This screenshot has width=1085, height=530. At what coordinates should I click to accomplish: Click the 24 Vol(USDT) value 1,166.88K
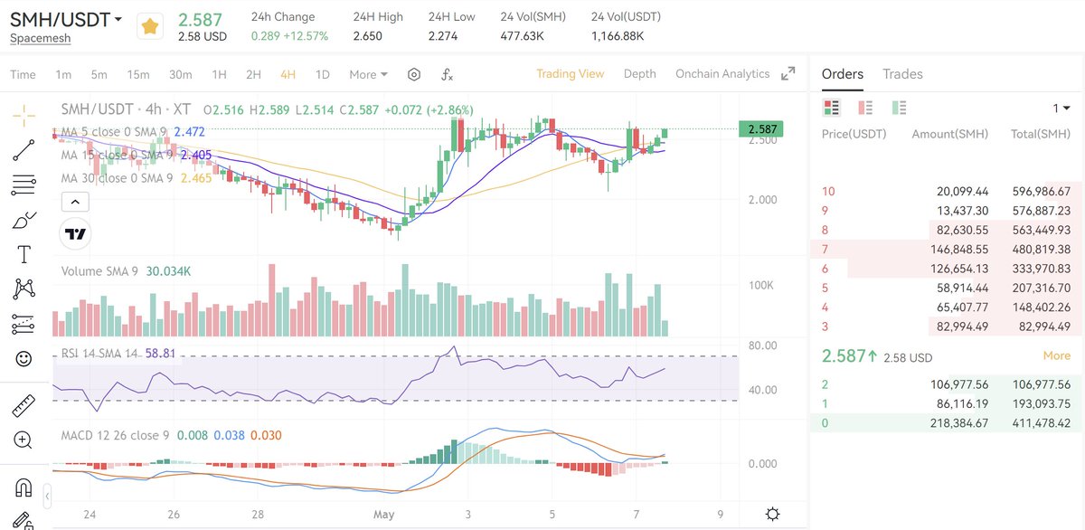click(618, 36)
